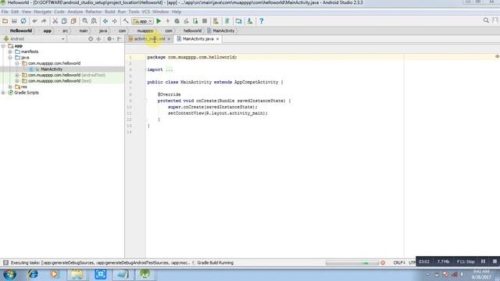Open Internet Explorer from the taskbar
Image resolution: width=500 pixels, height=281 pixels.
tap(33, 274)
